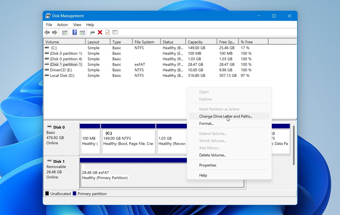
Task: Choose Format... from the context menu
Action: 229,124
